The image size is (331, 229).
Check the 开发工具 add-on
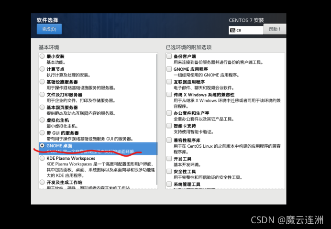(169, 159)
